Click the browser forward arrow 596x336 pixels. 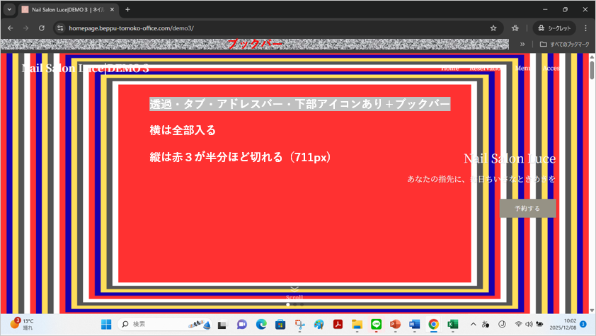point(26,28)
